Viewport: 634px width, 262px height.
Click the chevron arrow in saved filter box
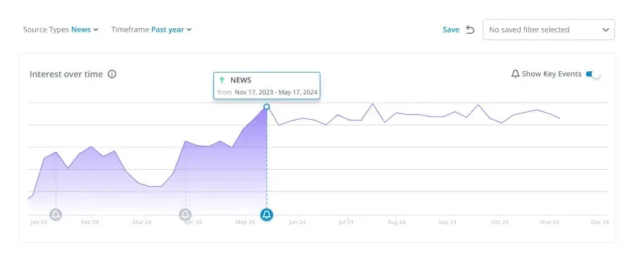coord(605,30)
